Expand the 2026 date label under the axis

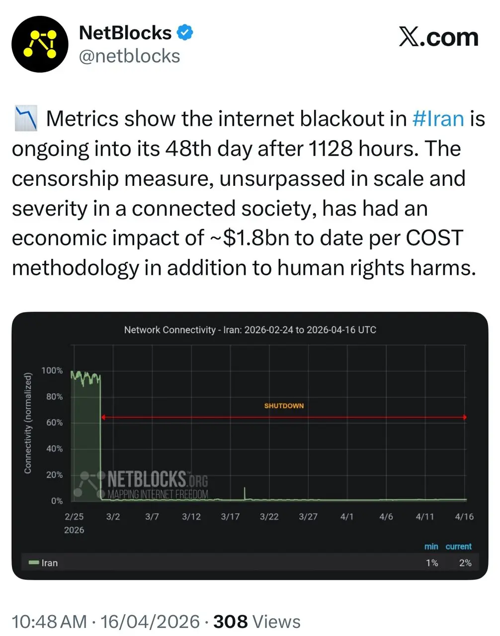[74, 530]
